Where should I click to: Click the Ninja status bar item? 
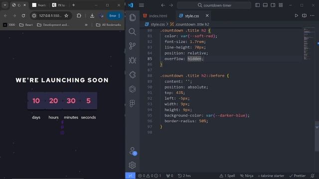[247, 176]
